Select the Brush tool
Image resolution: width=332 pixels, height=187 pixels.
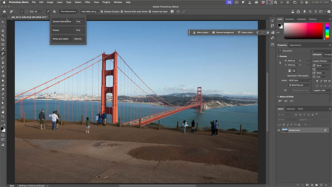coord(3,58)
